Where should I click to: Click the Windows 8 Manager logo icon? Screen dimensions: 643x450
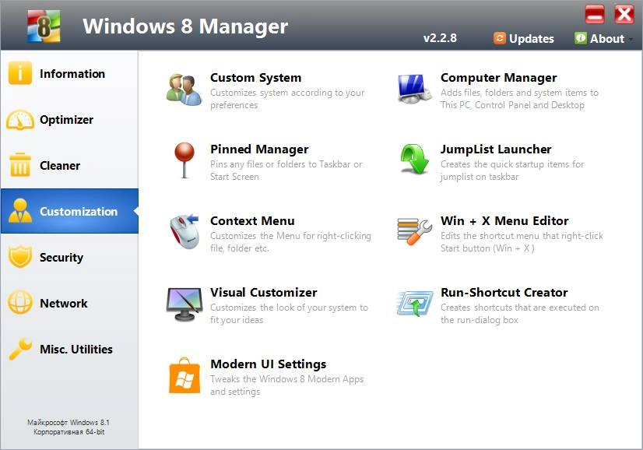pos(44,26)
